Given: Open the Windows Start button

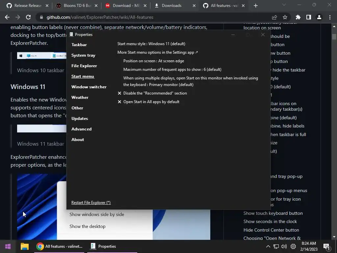Looking at the screenshot, I should coord(8,246).
